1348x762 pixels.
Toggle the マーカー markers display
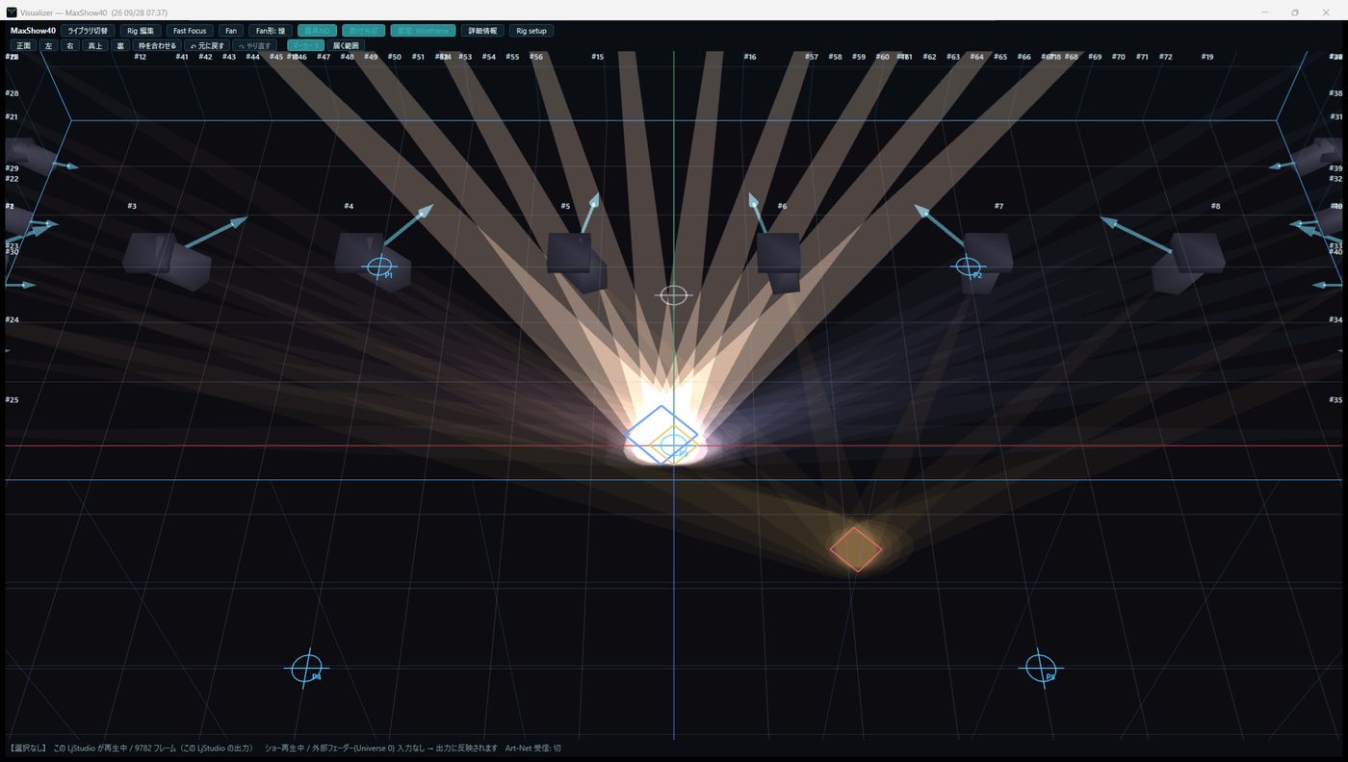click(305, 45)
